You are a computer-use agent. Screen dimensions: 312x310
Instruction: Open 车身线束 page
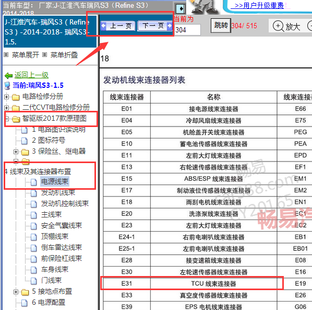click(55, 269)
